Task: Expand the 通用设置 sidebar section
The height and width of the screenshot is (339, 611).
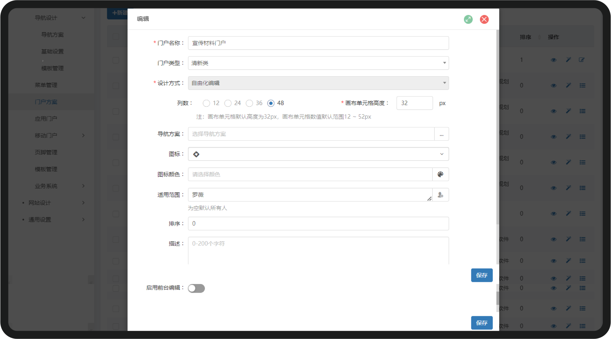Action: click(x=83, y=220)
